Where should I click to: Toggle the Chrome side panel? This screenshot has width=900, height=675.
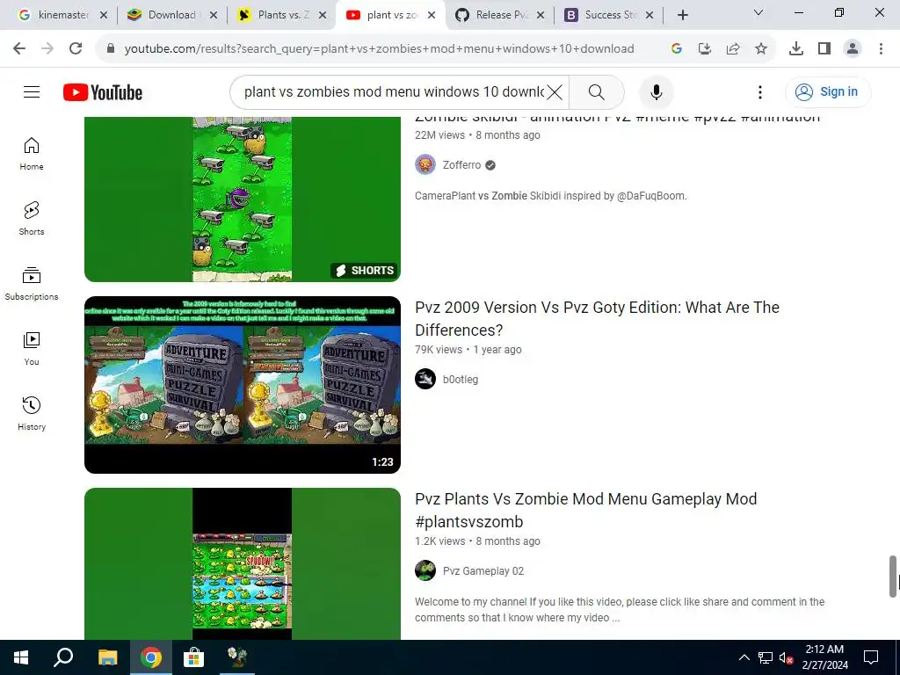pyautogui.click(x=824, y=48)
